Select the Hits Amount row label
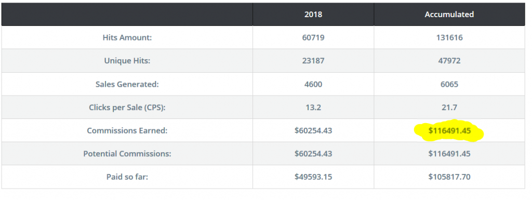532x200 pixels. click(x=127, y=37)
